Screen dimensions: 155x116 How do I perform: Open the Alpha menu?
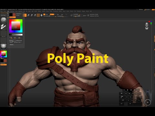coord(2,11)
